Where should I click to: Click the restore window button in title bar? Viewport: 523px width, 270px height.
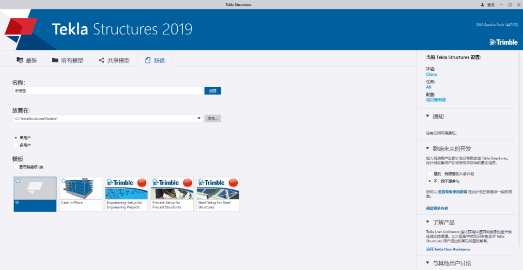click(509, 5)
